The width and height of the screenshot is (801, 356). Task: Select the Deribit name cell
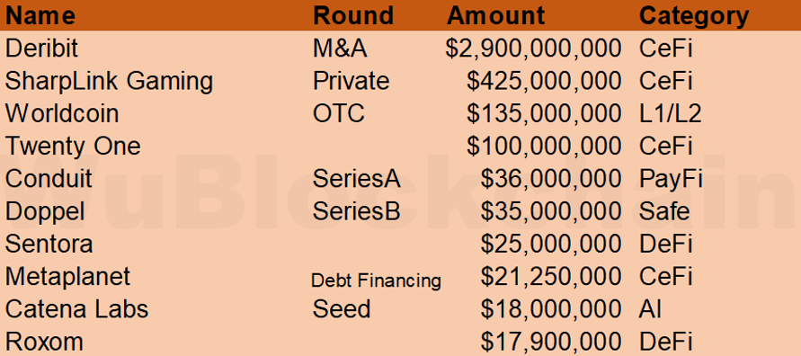(42, 49)
